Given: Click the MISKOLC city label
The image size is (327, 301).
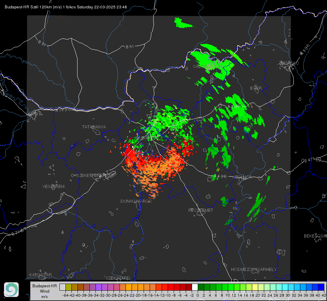Looking at the screenshot, I should 290,63.
